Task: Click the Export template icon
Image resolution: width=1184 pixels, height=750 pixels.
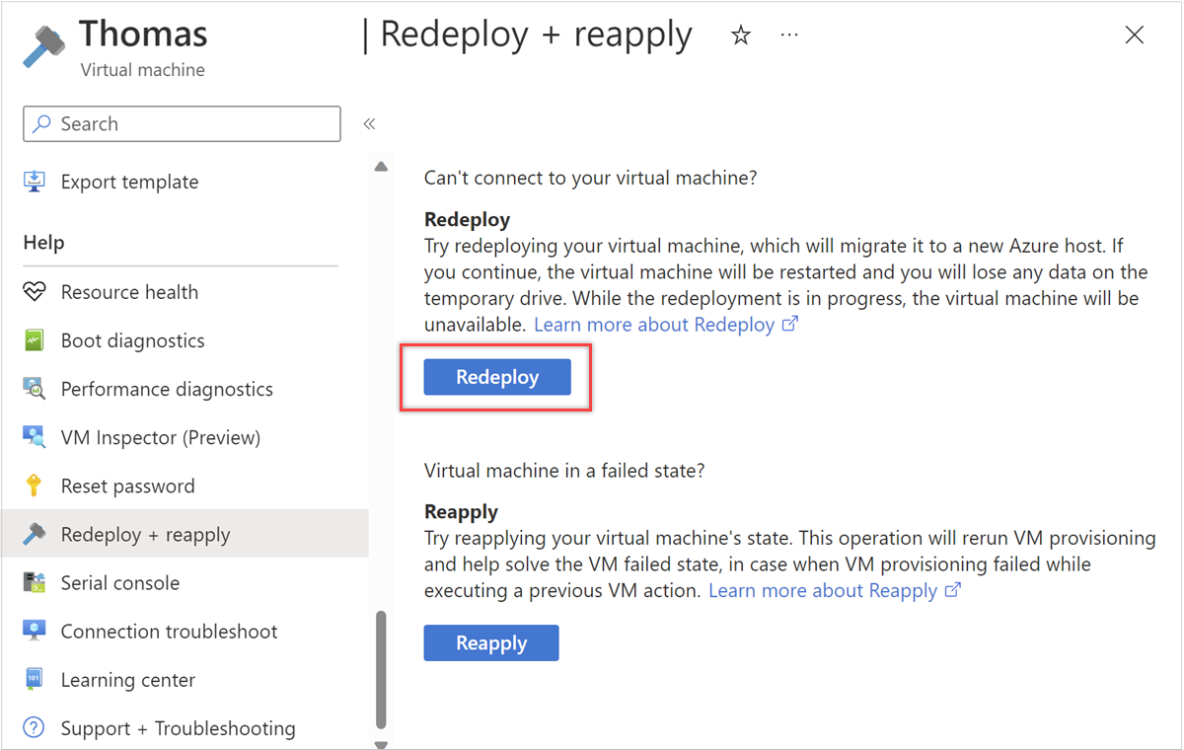Action: tap(33, 181)
